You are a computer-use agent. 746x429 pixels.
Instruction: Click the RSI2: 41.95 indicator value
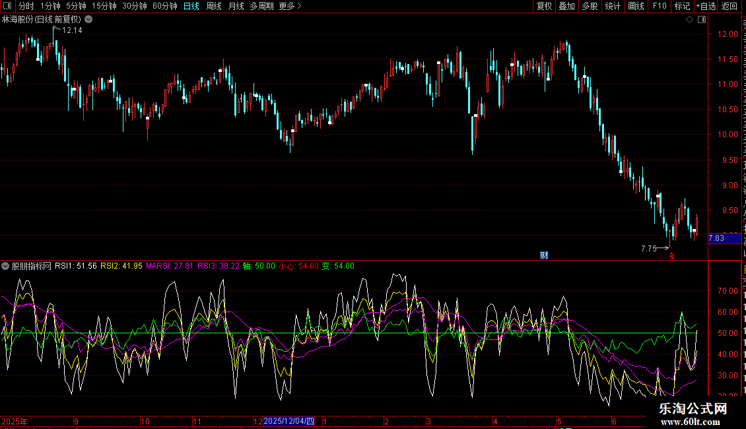121,266
